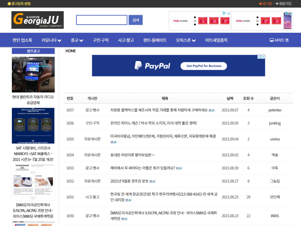This screenshot has width=301, height=226.
Task: Click the GeorgiaJU site logo
Action: (37, 20)
